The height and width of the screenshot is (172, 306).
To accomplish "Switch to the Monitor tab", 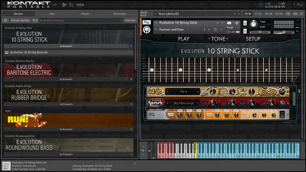I will click(x=86, y=14).
